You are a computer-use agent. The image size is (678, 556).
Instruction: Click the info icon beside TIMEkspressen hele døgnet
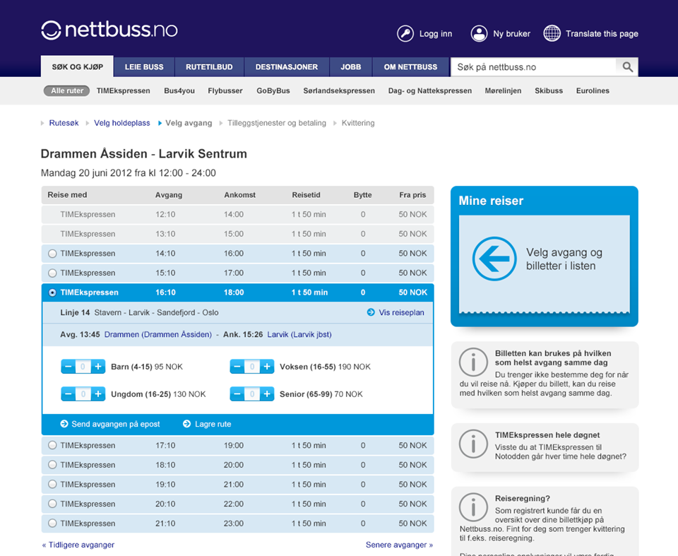473,444
